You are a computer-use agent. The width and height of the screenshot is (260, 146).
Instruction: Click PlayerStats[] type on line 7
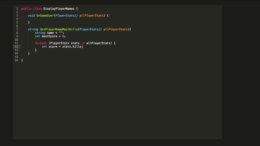point(90,29)
